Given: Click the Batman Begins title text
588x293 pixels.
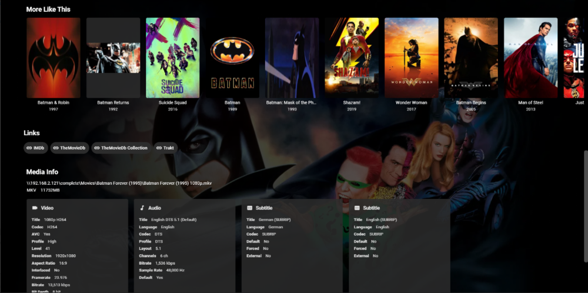Looking at the screenshot, I should (x=471, y=102).
